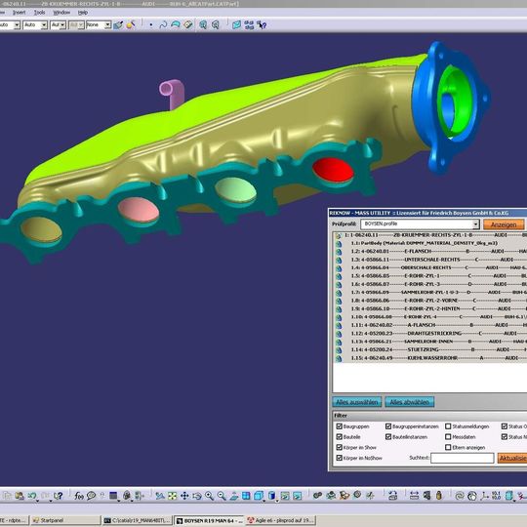
Task: Open the None dropdown in top toolbar
Action: click(107, 24)
